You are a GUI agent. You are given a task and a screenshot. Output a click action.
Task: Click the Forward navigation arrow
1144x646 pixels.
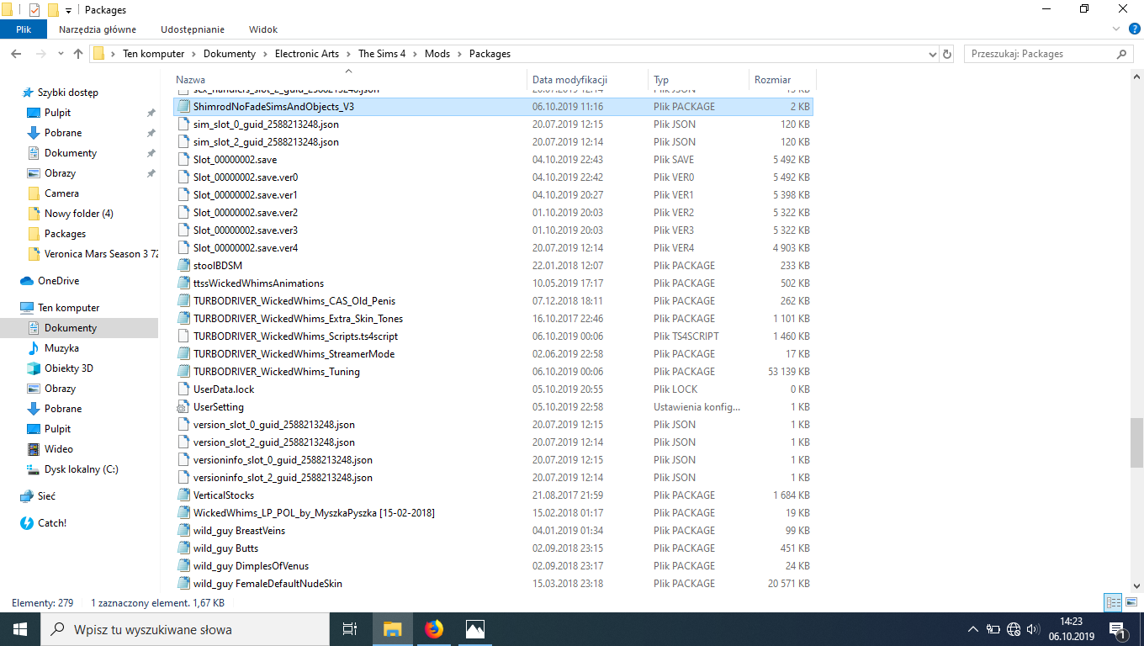pos(40,54)
